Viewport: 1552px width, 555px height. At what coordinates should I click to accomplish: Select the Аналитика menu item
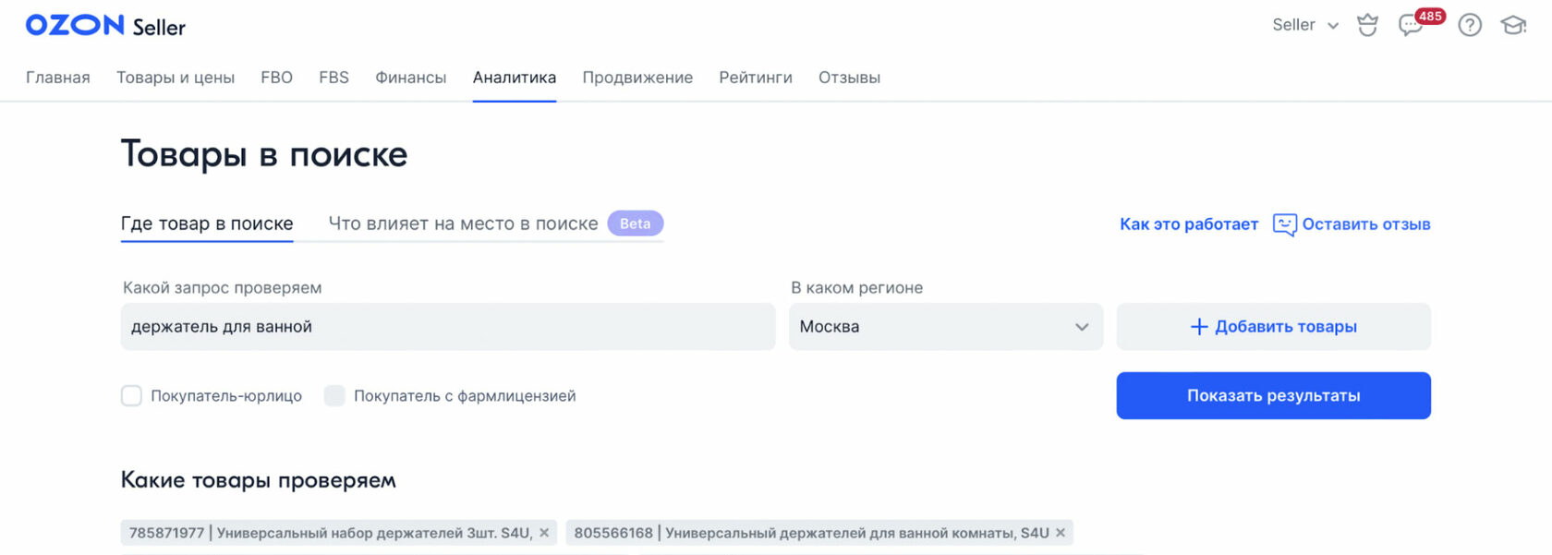515,78
